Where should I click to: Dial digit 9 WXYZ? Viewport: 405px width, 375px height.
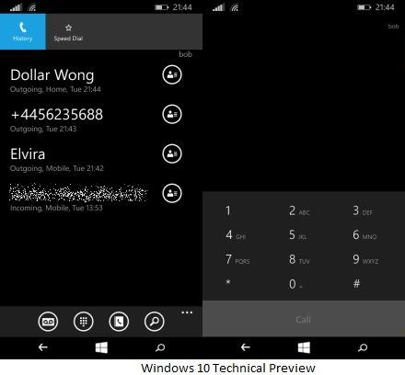click(x=365, y=260)
